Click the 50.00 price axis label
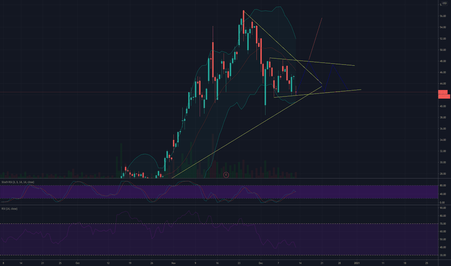Screen dimensions: 451x266 443,50
